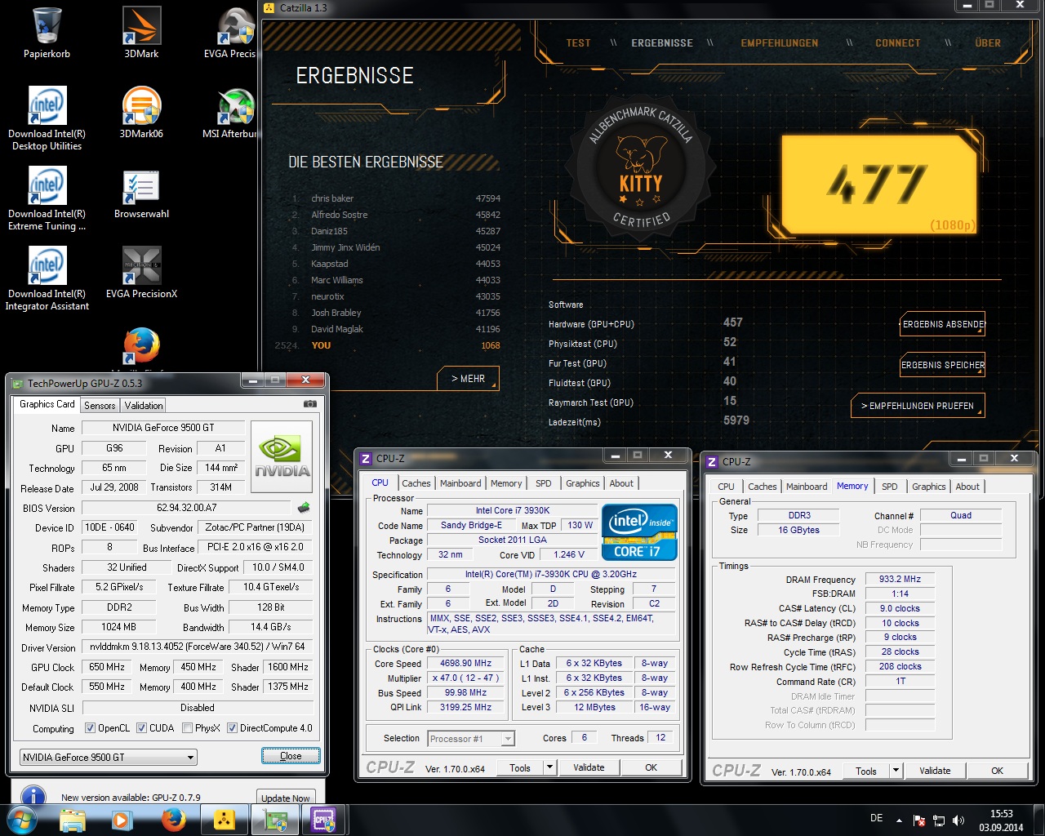1045x836 pixels.
Task: Open Download Intel(R) Extreme Tuning shortcut
Action: pyautogui.click(x=47, y=198)
